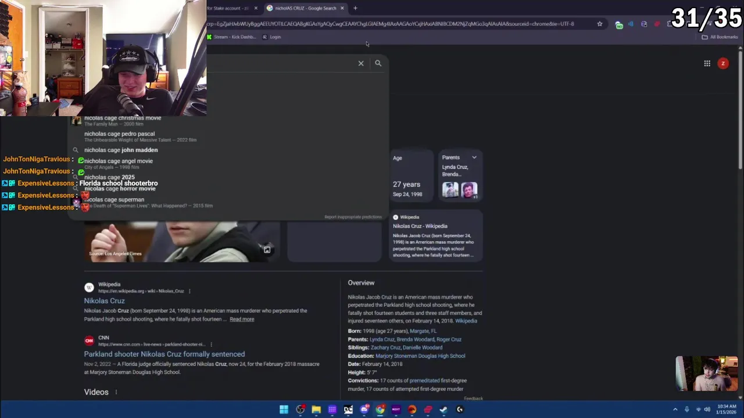
Task: Click the Age 27 years card
Action: point(411,175)
